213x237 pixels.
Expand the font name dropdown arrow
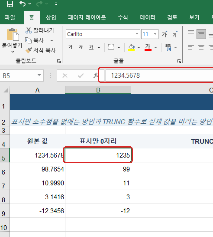(137, 34)
